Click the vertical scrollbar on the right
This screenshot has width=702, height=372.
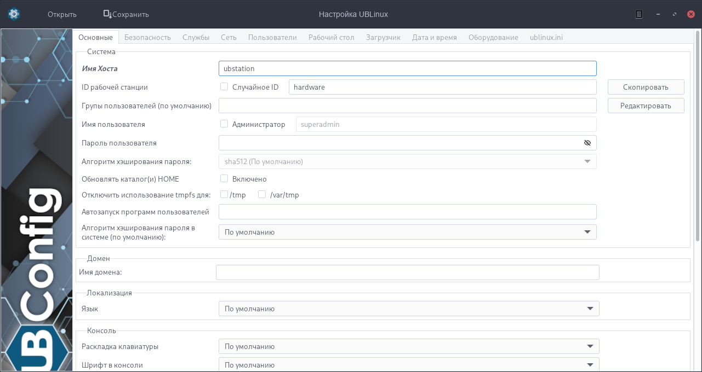[698, 137]
